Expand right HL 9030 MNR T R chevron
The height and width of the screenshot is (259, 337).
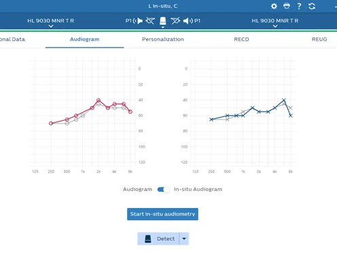pyautogui.click(x=275, y=27)
